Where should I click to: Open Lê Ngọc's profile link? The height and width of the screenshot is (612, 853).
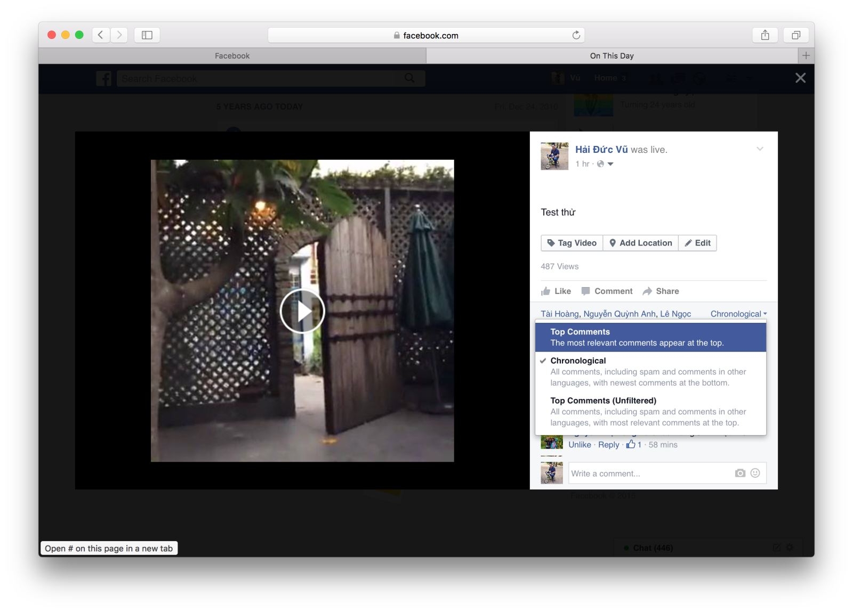click(x=675, y=314)
